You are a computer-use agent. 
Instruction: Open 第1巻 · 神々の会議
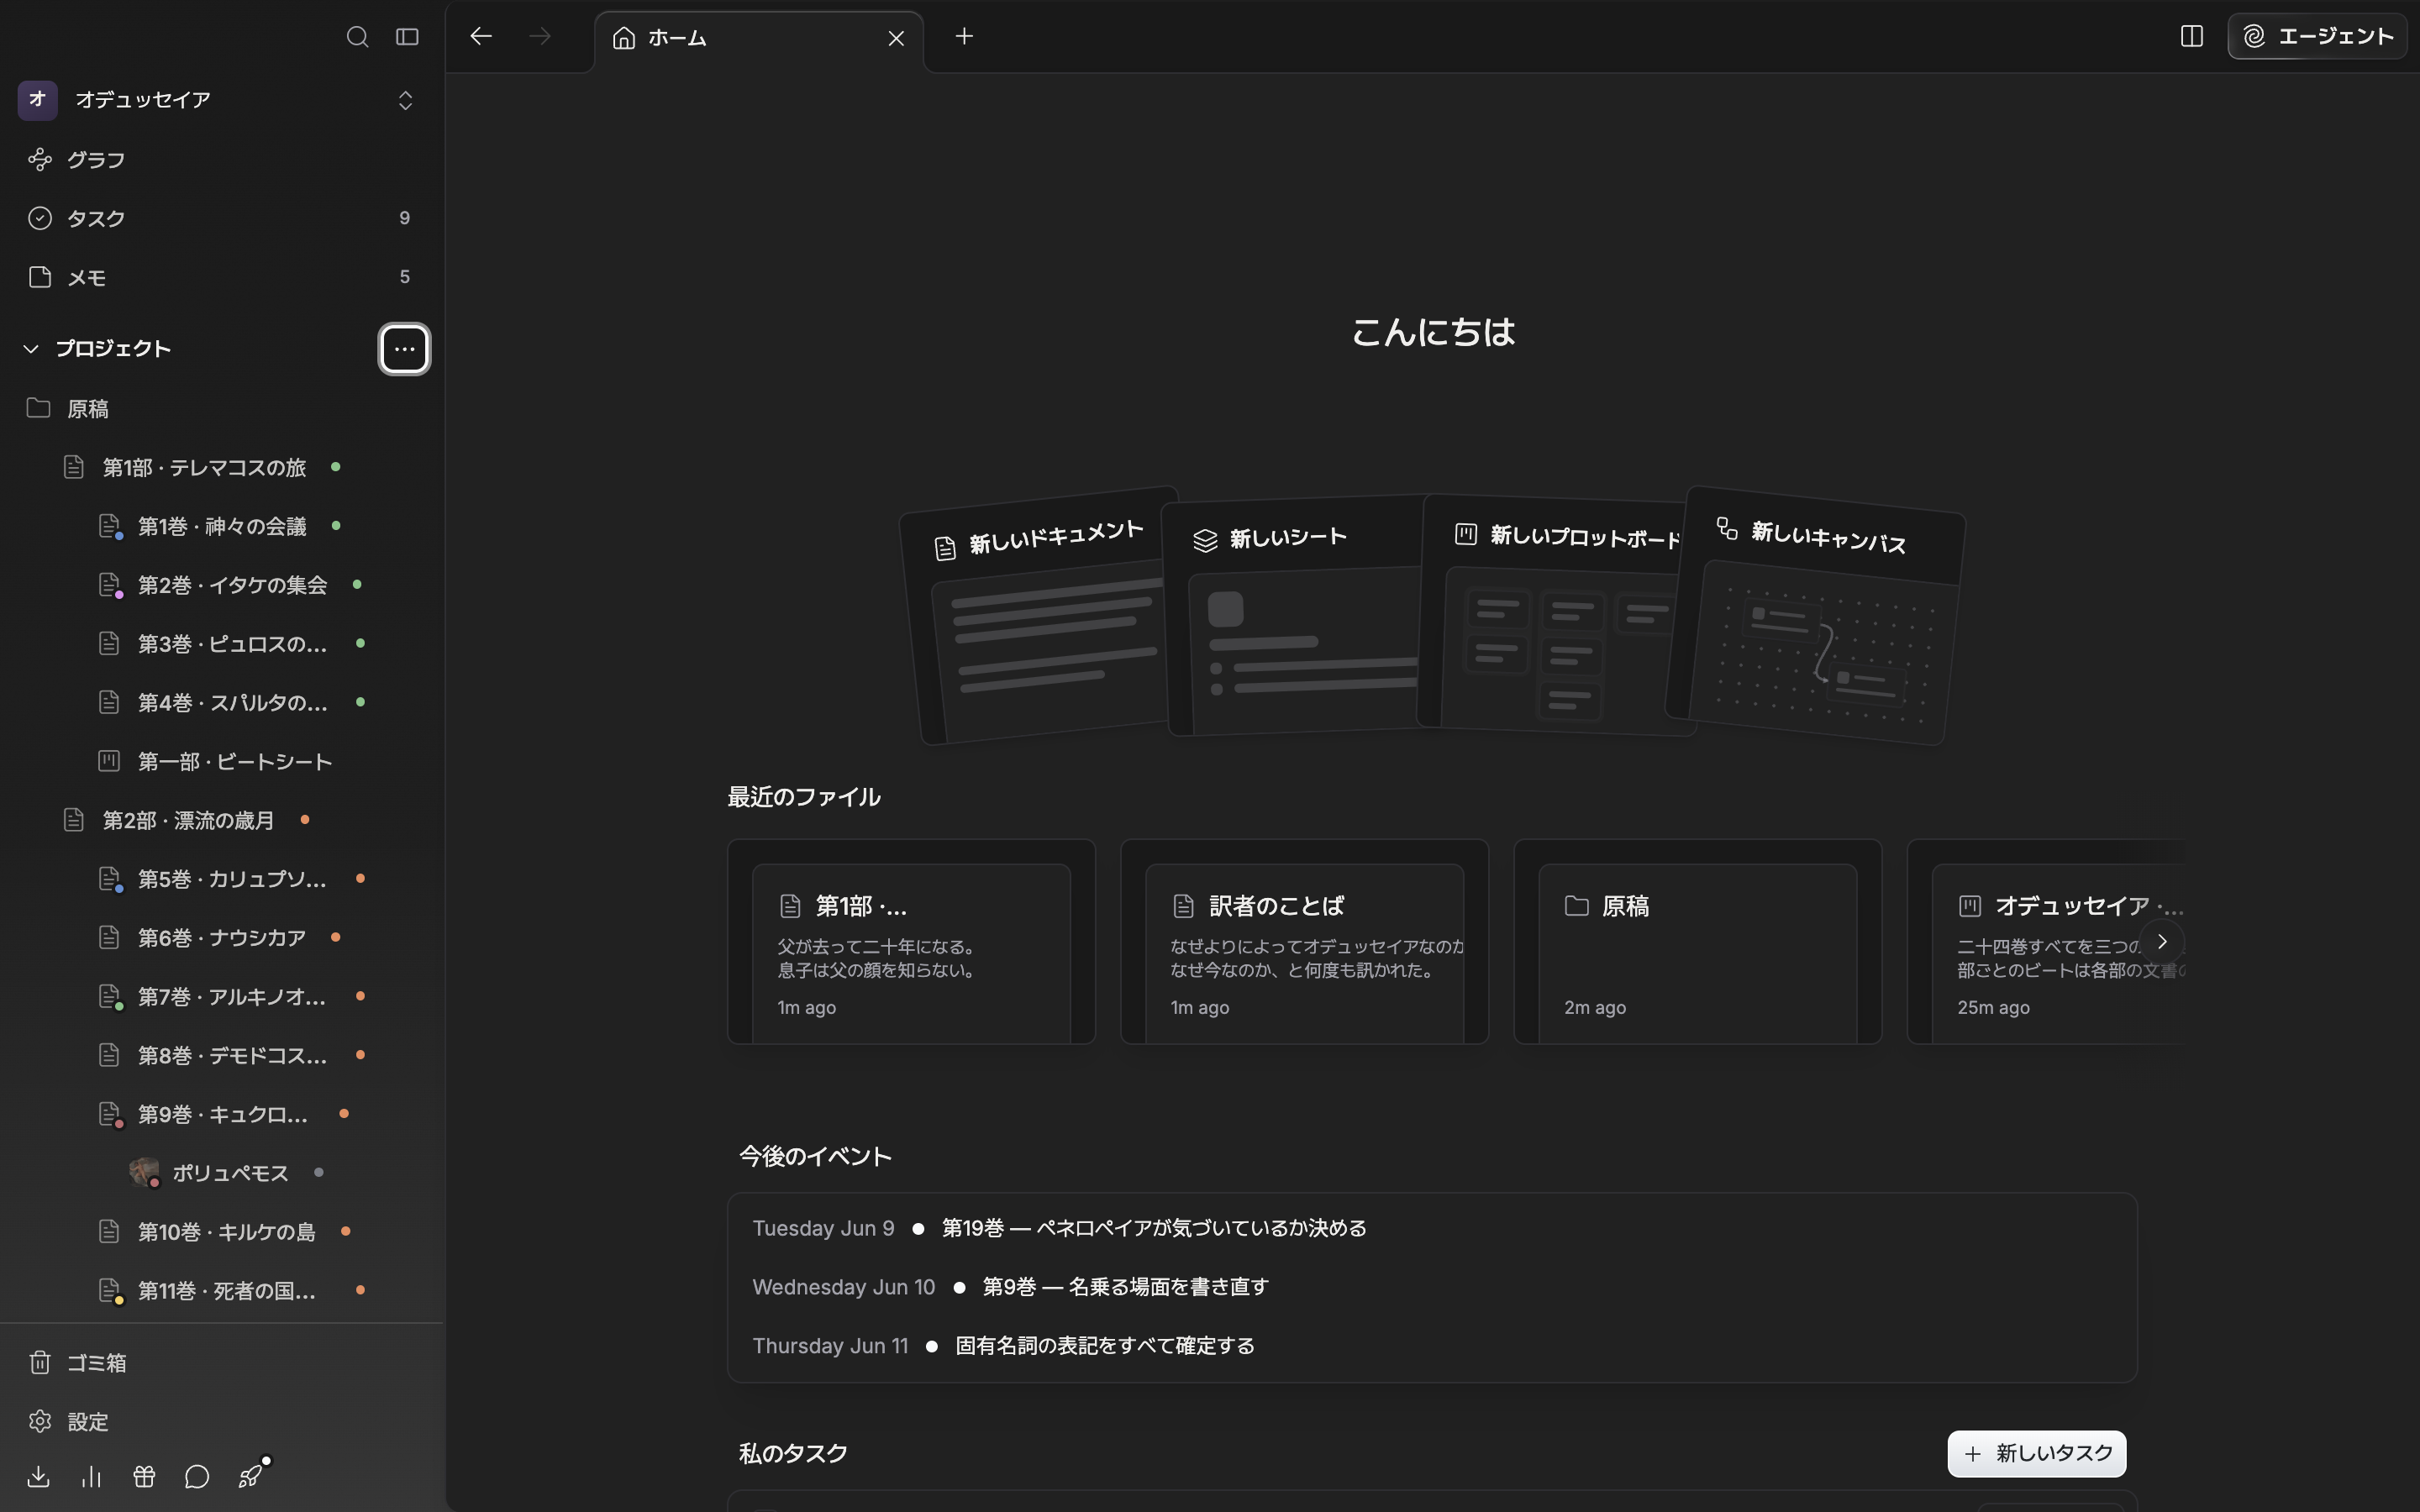[222, 527]
